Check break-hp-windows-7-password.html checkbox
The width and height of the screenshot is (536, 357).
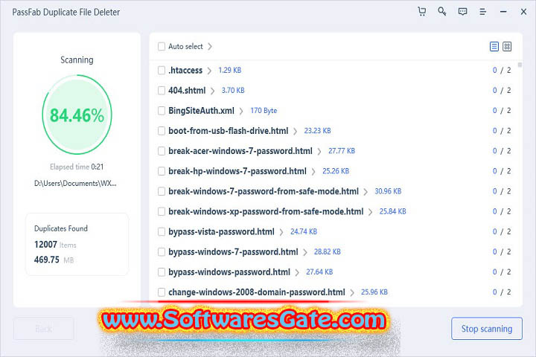[162, 171]
